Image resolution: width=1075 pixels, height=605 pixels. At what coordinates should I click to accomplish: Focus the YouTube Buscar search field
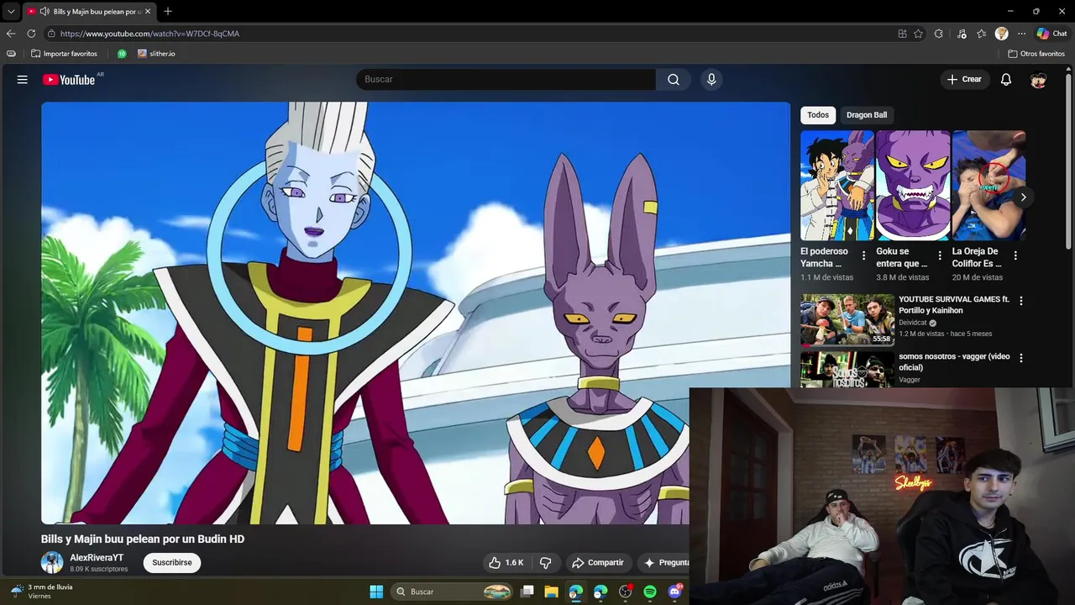(506, 80)
